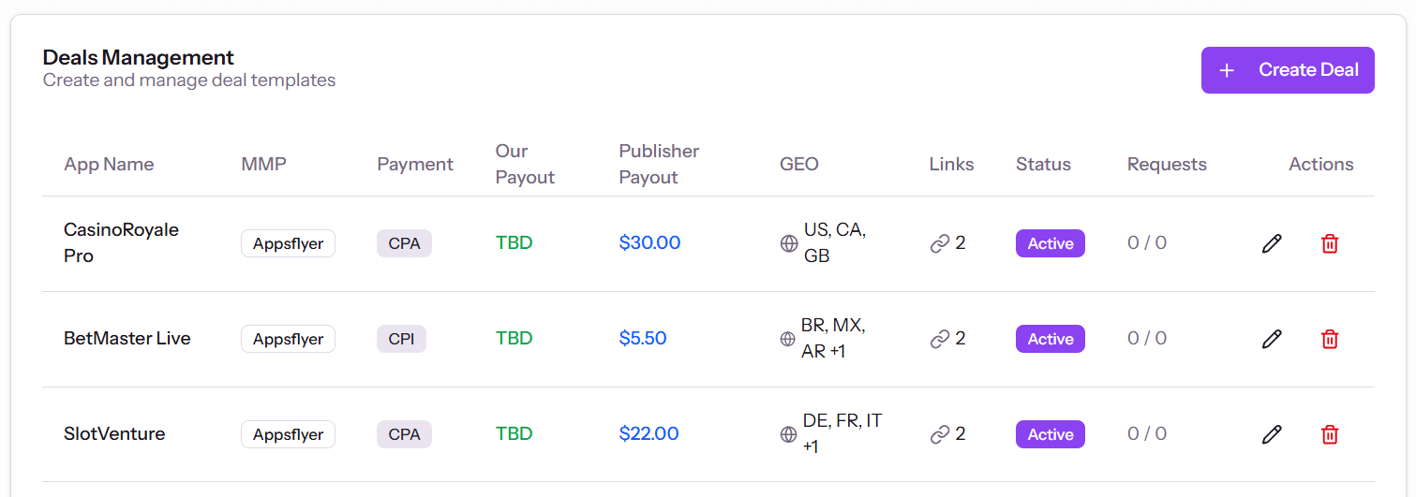1416x497 pixels.
Task: Click link icon in CasinoRoyale Pro row
Action: coord(940,243)
